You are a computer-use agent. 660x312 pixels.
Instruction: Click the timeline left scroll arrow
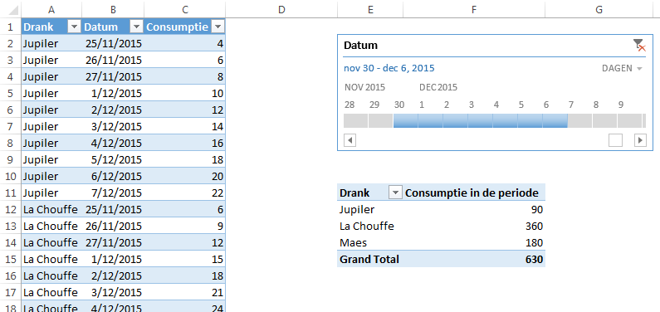(x=350, y=140)
